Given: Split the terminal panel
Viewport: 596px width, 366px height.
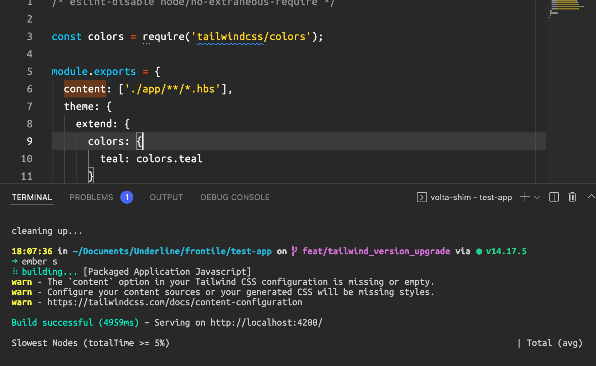Looking at the screenshot, I should click(x=554, y=197).
